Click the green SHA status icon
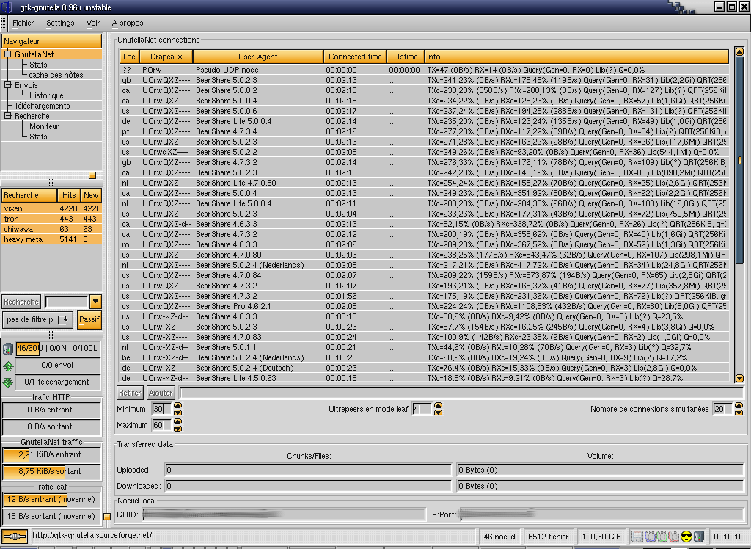The image size is (751, 549). tap(662, 536)
